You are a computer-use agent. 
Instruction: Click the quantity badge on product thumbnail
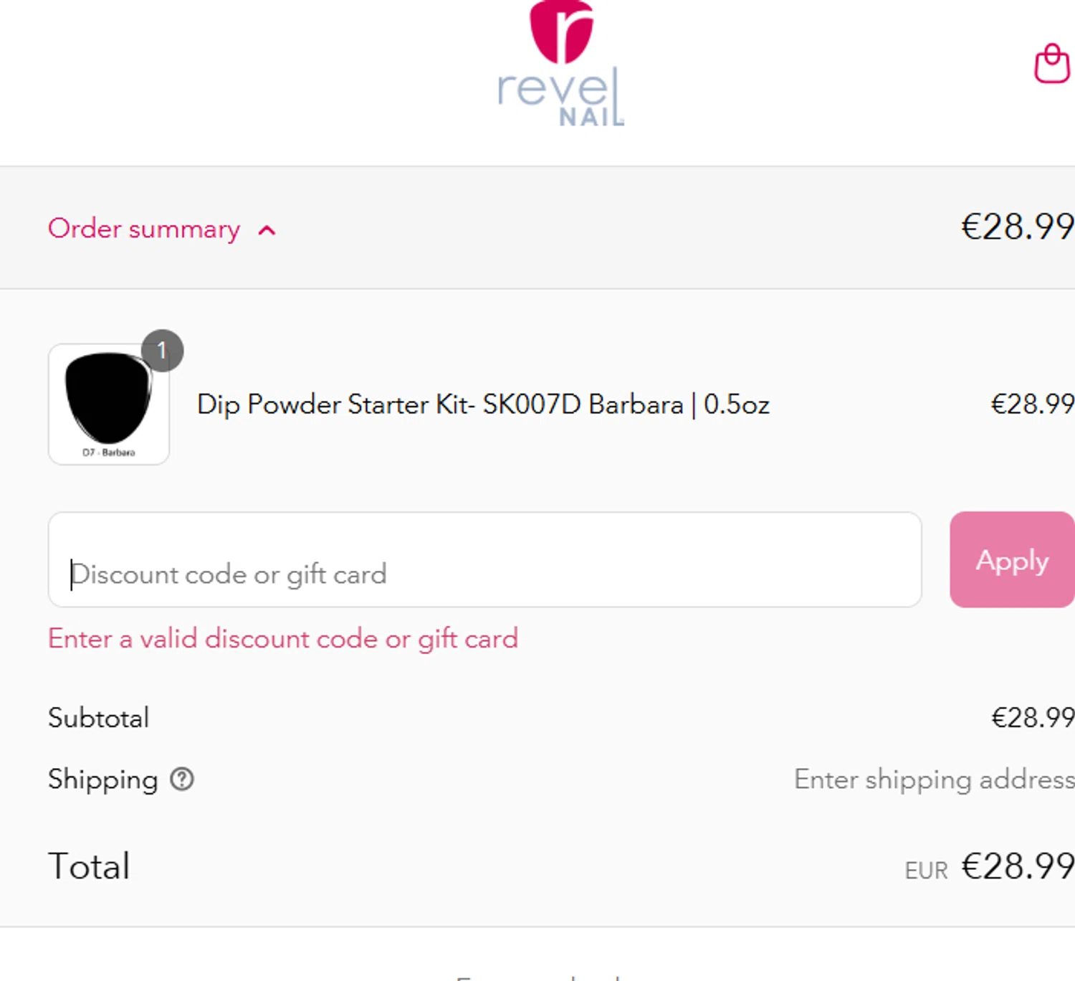click(162, 351)
